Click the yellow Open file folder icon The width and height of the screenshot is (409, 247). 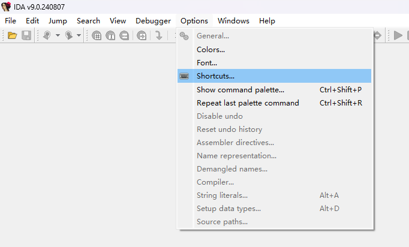point(12,35)
